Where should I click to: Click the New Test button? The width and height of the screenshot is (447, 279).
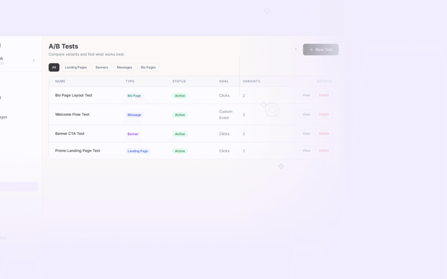pyautogui.click(x=321, y=50)
